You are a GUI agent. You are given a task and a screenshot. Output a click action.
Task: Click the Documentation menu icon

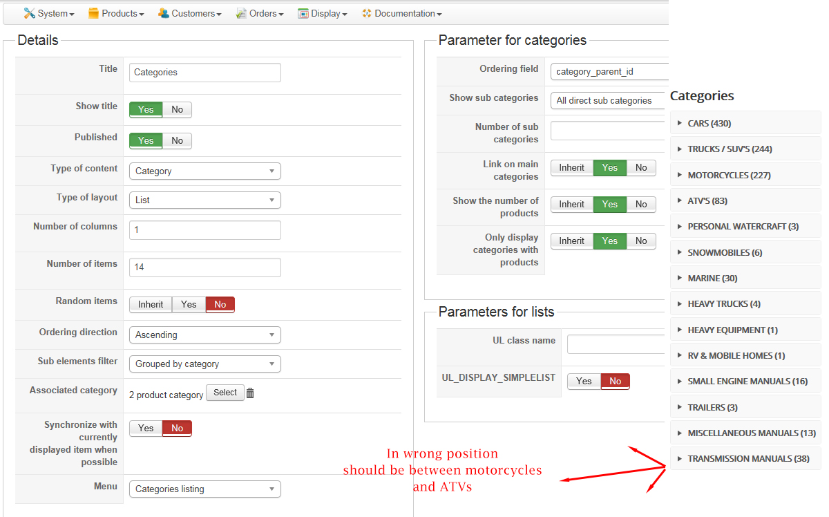(366, 13)
